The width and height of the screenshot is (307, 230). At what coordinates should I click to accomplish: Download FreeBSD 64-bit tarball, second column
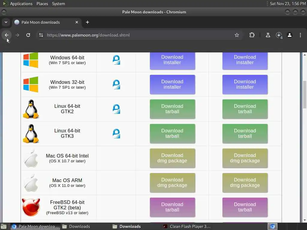click(x=245, y=207)
